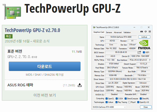Click the Memory Size value 16384 MB
The height and width of the screenshot is (112, 157).
click(x=113, y=75)
